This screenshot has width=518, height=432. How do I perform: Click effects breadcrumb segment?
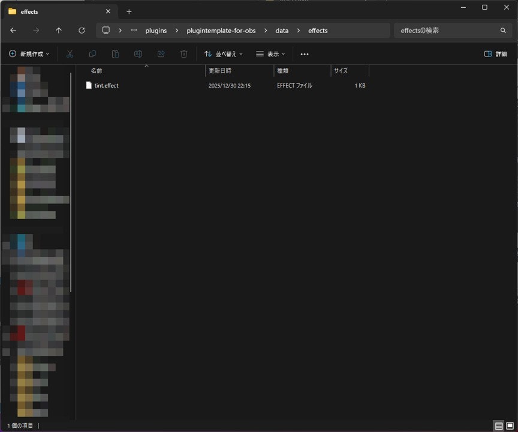click(318, 31)
